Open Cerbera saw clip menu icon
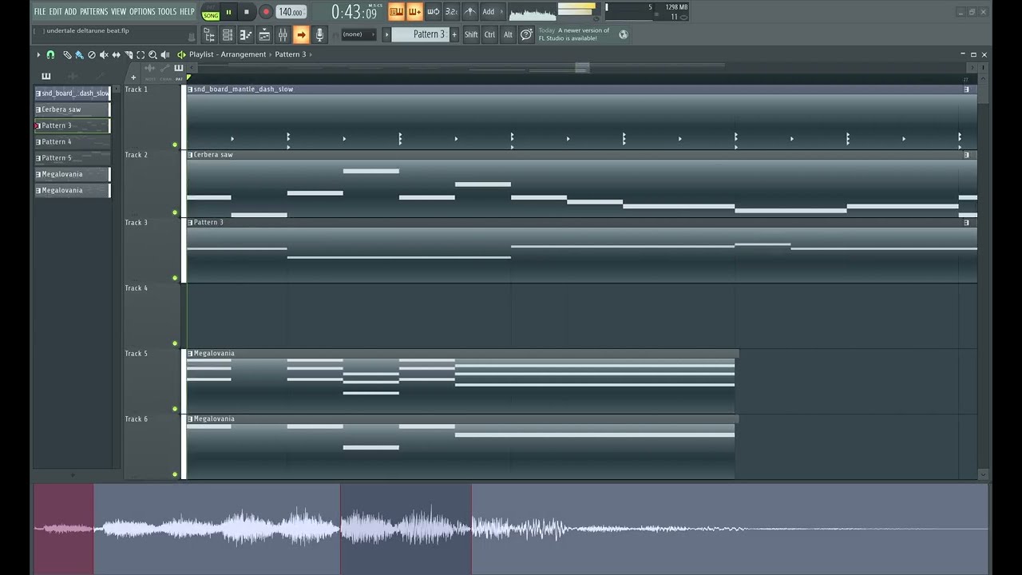 (x=190, y=155)
